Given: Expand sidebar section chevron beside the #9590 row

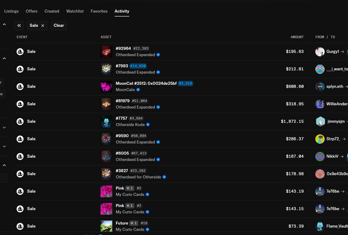Looking at the screenshot, I should pyautogui.click(x=4, y=146).
